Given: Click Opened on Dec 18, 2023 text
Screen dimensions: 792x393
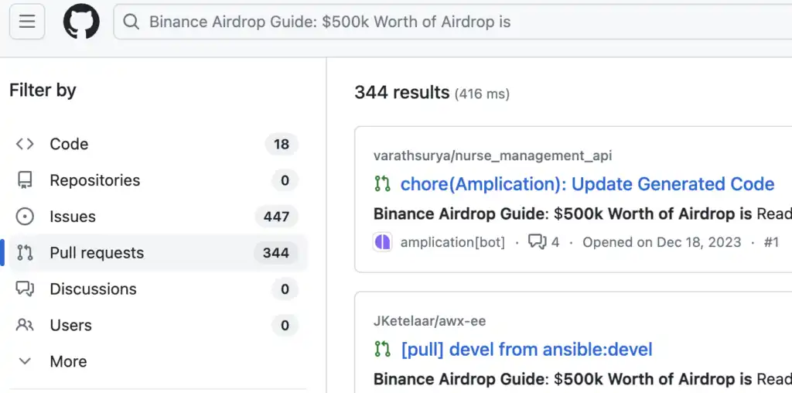Looking at the screenshot, I should click(662, 242).
